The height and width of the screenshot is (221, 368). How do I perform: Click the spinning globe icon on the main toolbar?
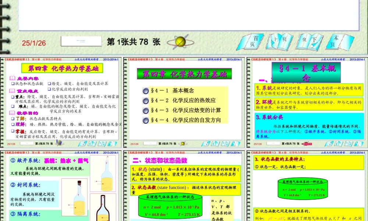(180, 42)
